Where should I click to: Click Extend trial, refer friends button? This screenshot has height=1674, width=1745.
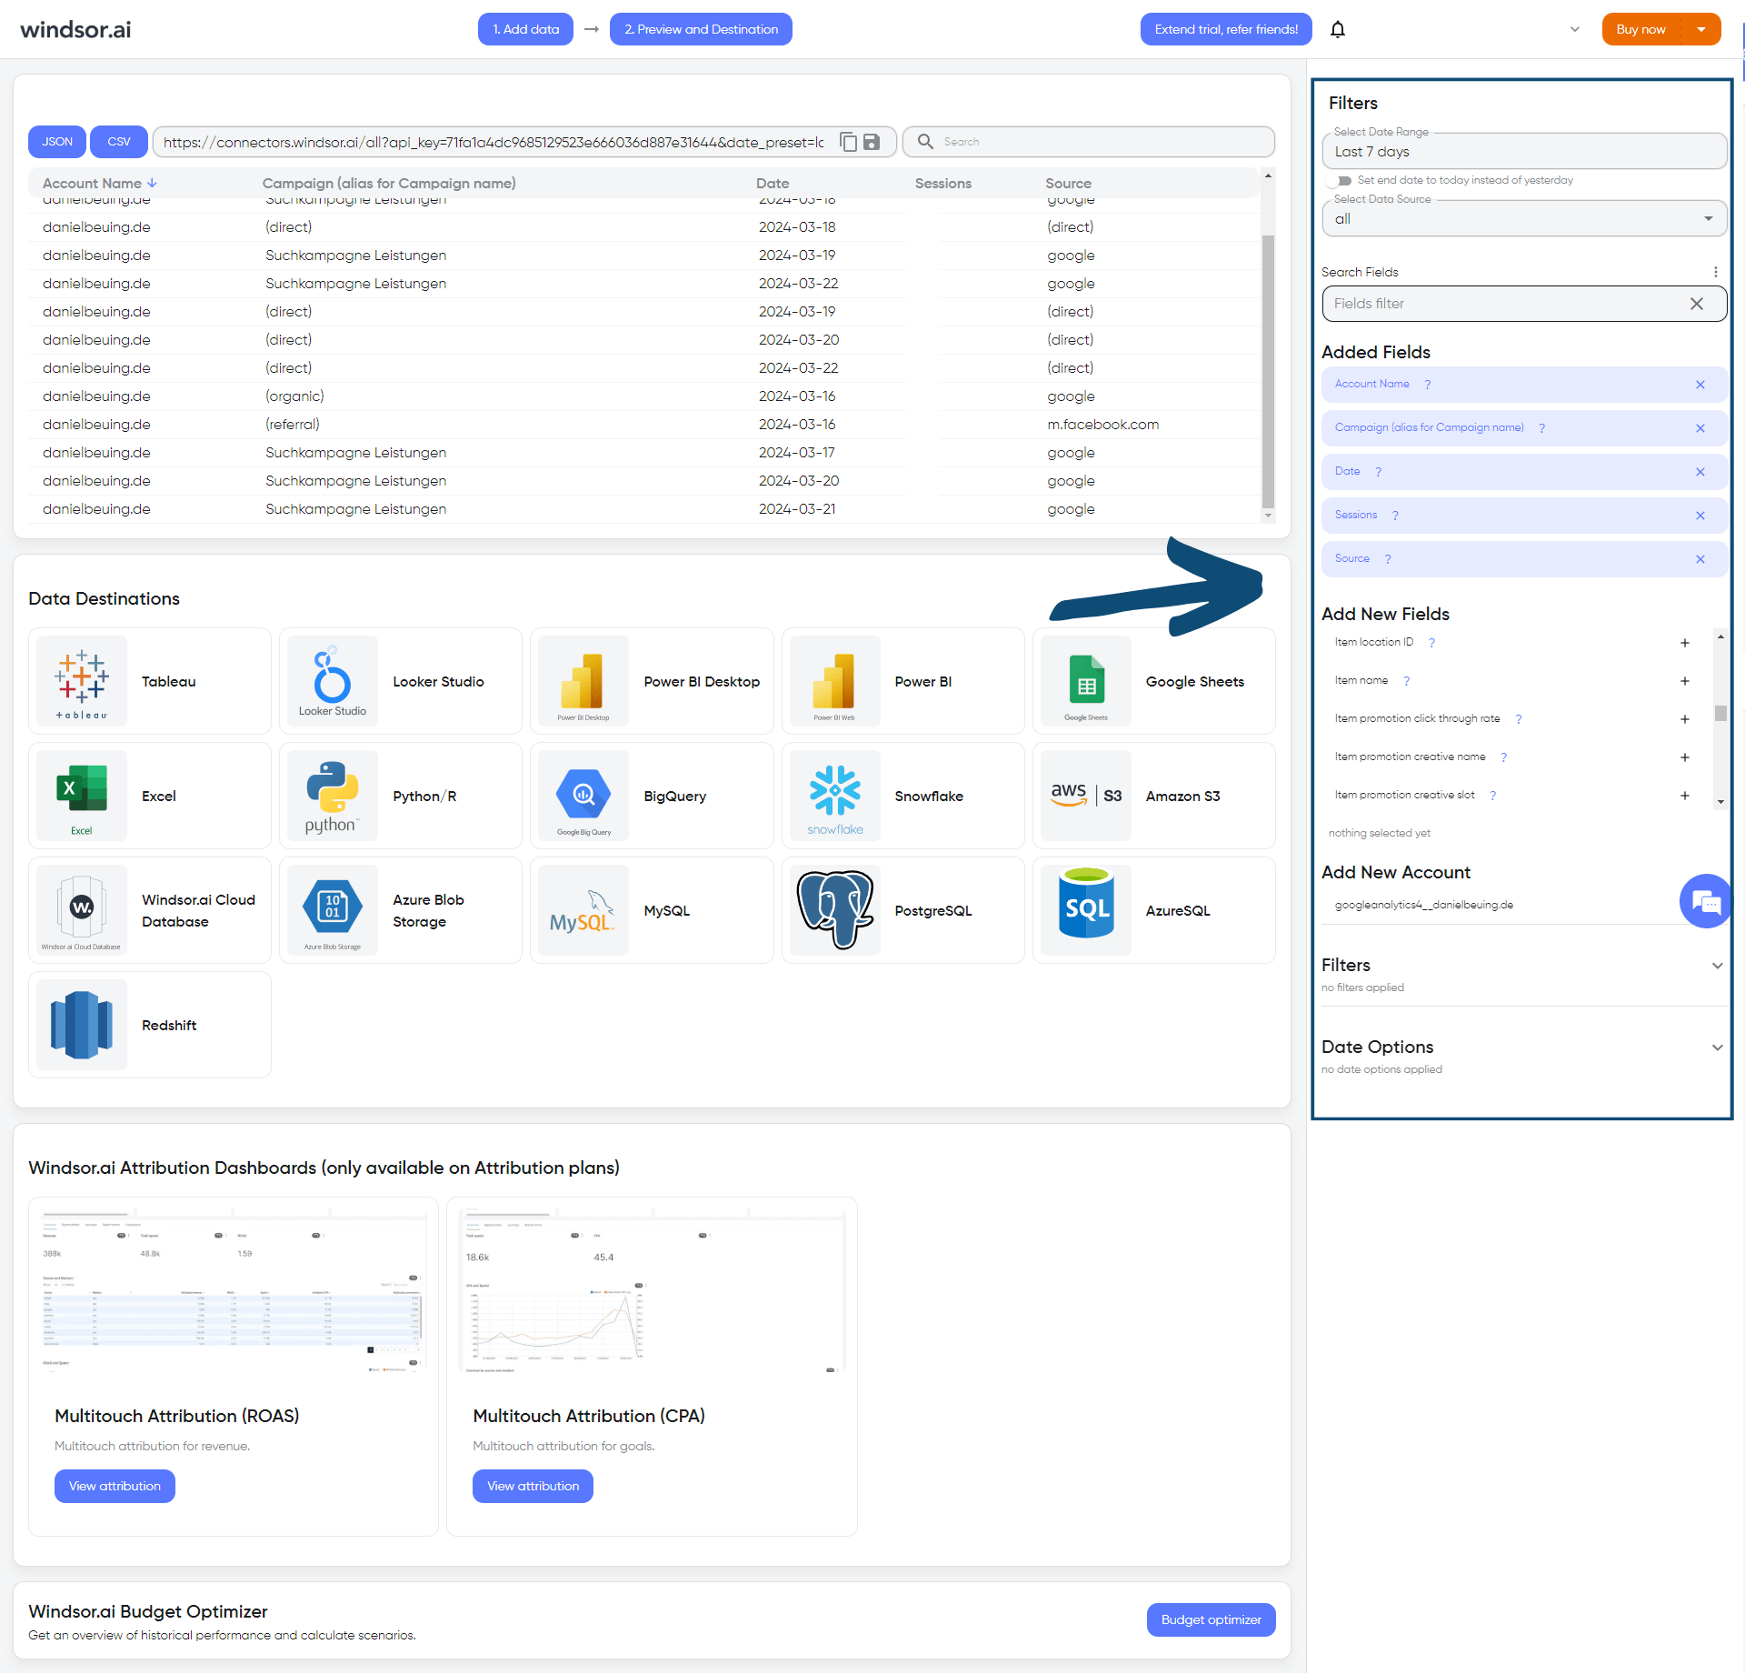tap(1226, 29)
